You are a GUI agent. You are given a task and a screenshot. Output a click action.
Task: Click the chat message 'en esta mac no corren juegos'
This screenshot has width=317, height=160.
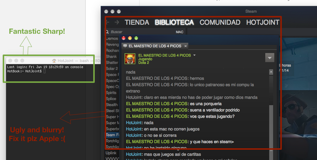172,129
